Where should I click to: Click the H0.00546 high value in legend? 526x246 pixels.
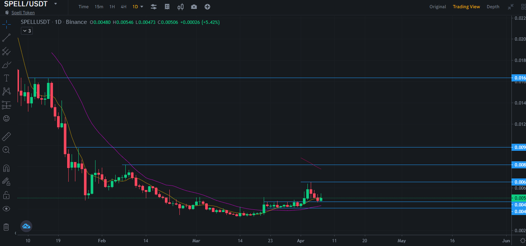click(123, 22)
